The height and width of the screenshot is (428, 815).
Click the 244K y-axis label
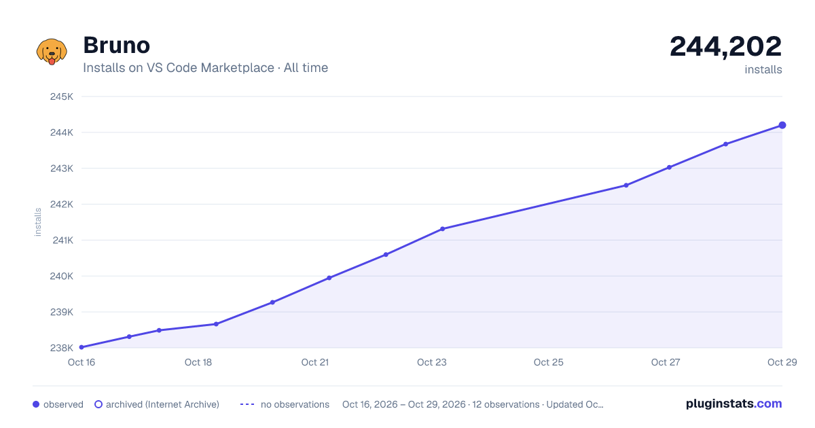pos(62,132)
